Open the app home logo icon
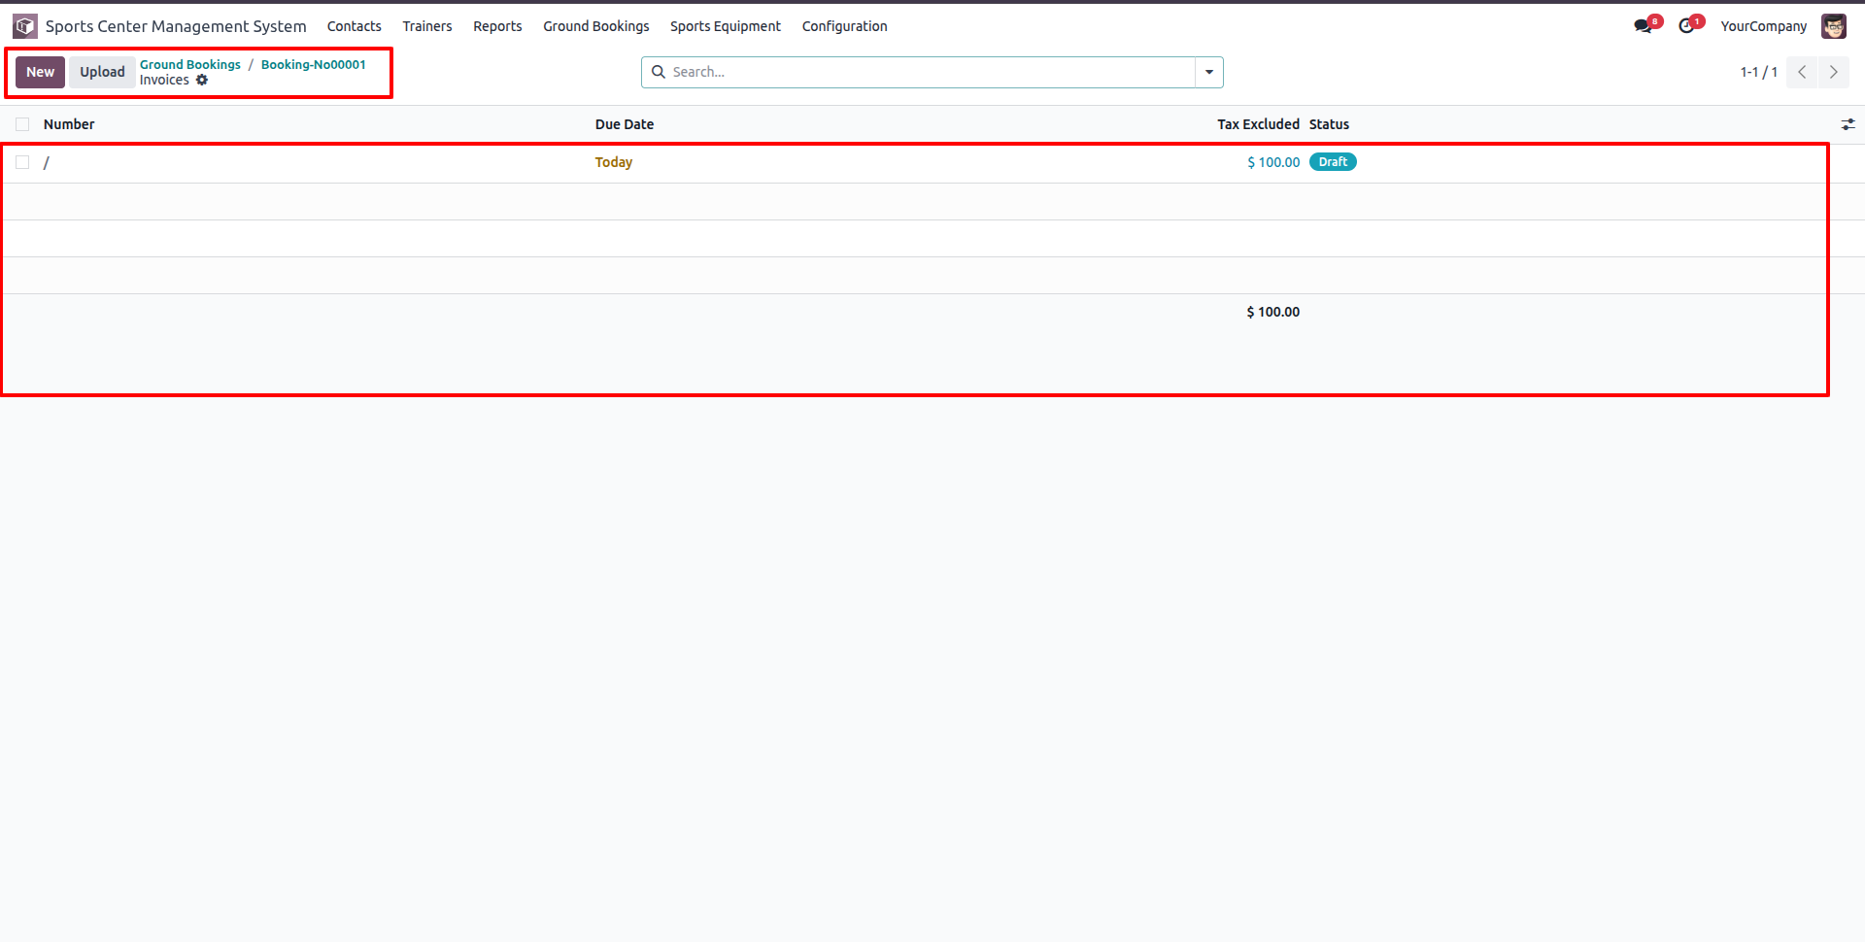Viewport: 1865px width, 942px height. click(25, 26)
